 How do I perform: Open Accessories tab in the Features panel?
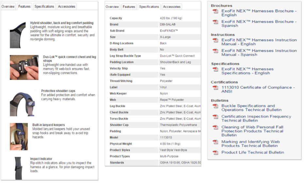(66, 7)
